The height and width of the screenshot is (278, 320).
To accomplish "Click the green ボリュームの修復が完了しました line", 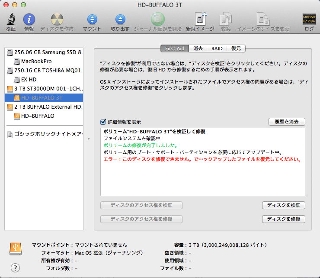I will pos(141,145).
